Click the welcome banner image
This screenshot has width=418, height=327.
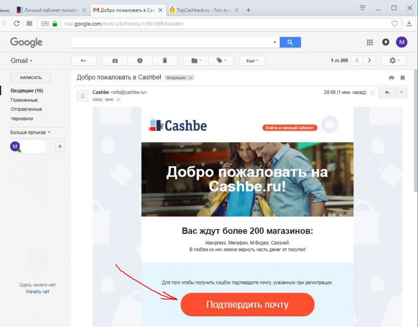click(x=248, y=179)
